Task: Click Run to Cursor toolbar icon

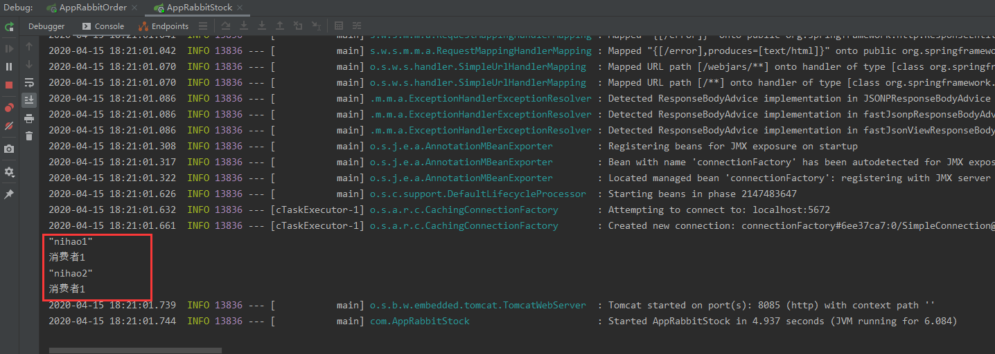Action: pyautogui.click(x=316, y=26)
